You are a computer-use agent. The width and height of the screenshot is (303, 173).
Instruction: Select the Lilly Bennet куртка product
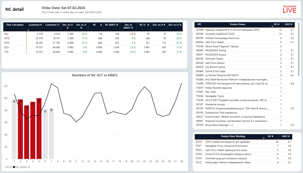[x=244, y=67]
